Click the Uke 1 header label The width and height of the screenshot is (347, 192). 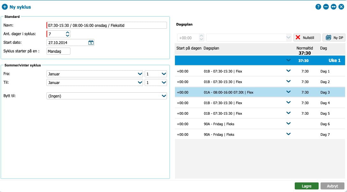click(x=334, y=60)
